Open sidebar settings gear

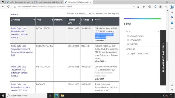pos(172,90)
